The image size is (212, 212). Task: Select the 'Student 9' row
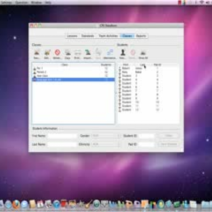pyautogui.click(x=148, y=98)
